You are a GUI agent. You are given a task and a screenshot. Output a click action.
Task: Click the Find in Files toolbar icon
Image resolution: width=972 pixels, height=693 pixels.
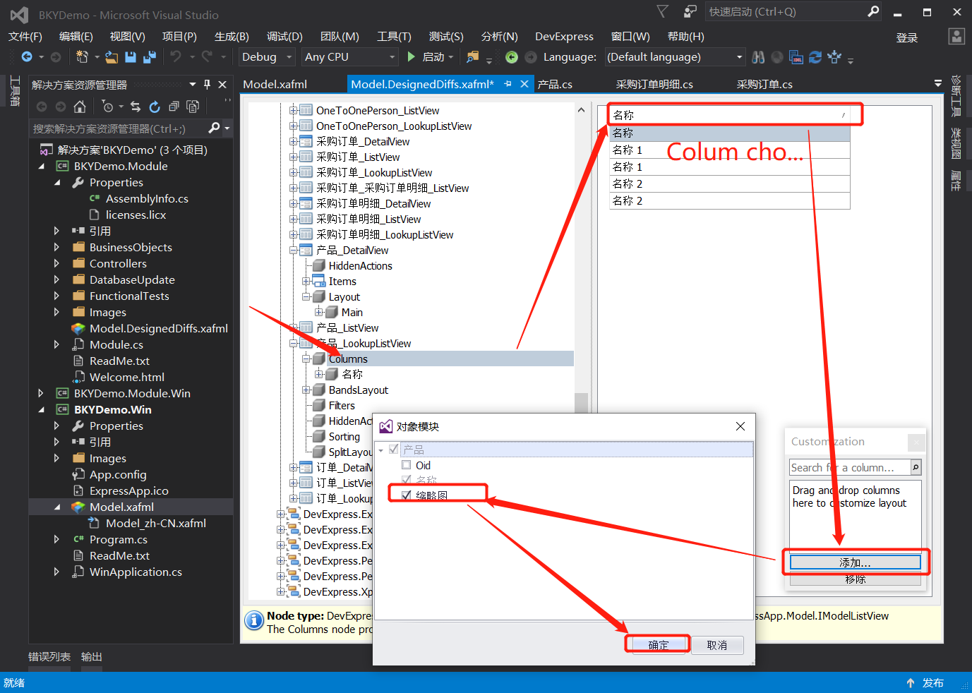click(x=472, y=57)
